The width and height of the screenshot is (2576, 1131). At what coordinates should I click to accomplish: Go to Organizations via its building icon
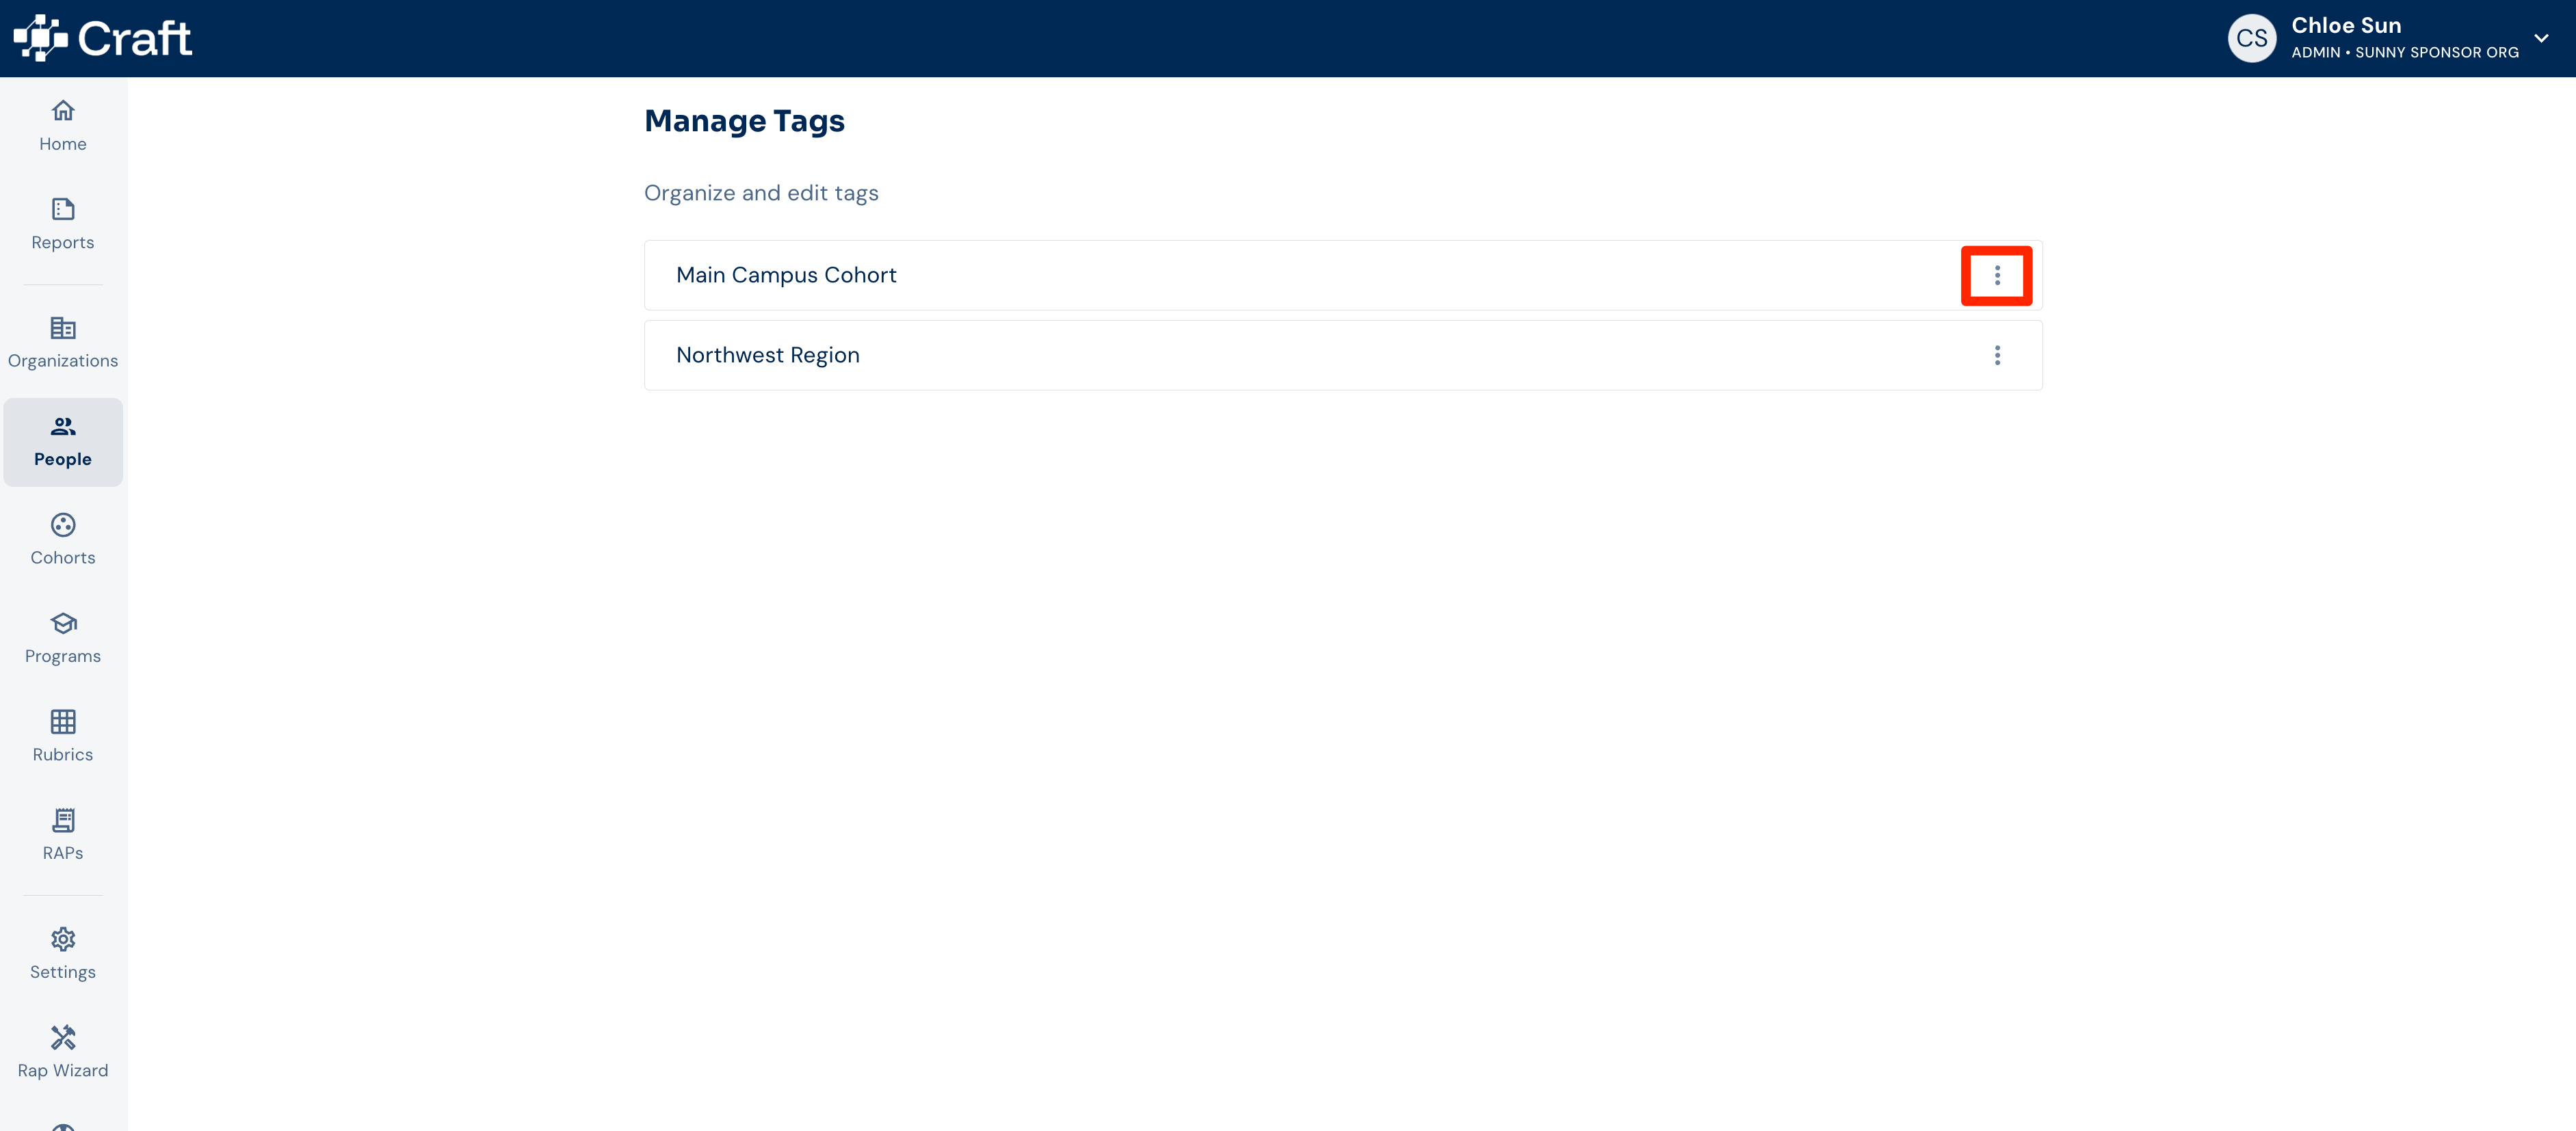63,327
